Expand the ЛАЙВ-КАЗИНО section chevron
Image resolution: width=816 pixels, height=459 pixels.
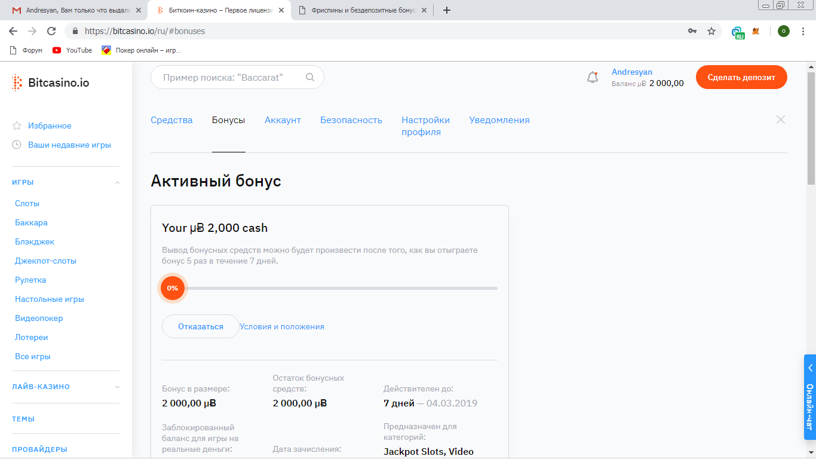click(117, 387)
